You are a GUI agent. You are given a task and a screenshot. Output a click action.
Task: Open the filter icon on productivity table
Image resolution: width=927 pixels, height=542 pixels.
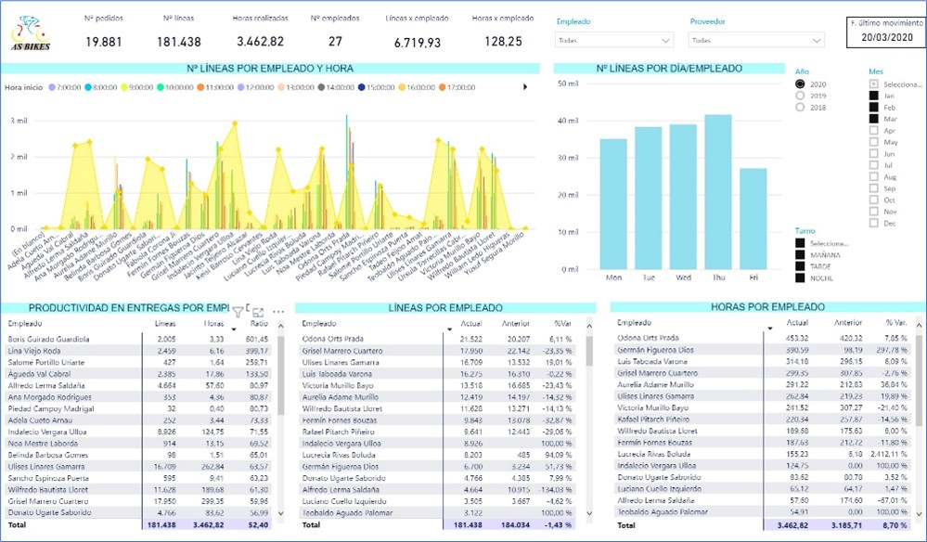point(238,312)
